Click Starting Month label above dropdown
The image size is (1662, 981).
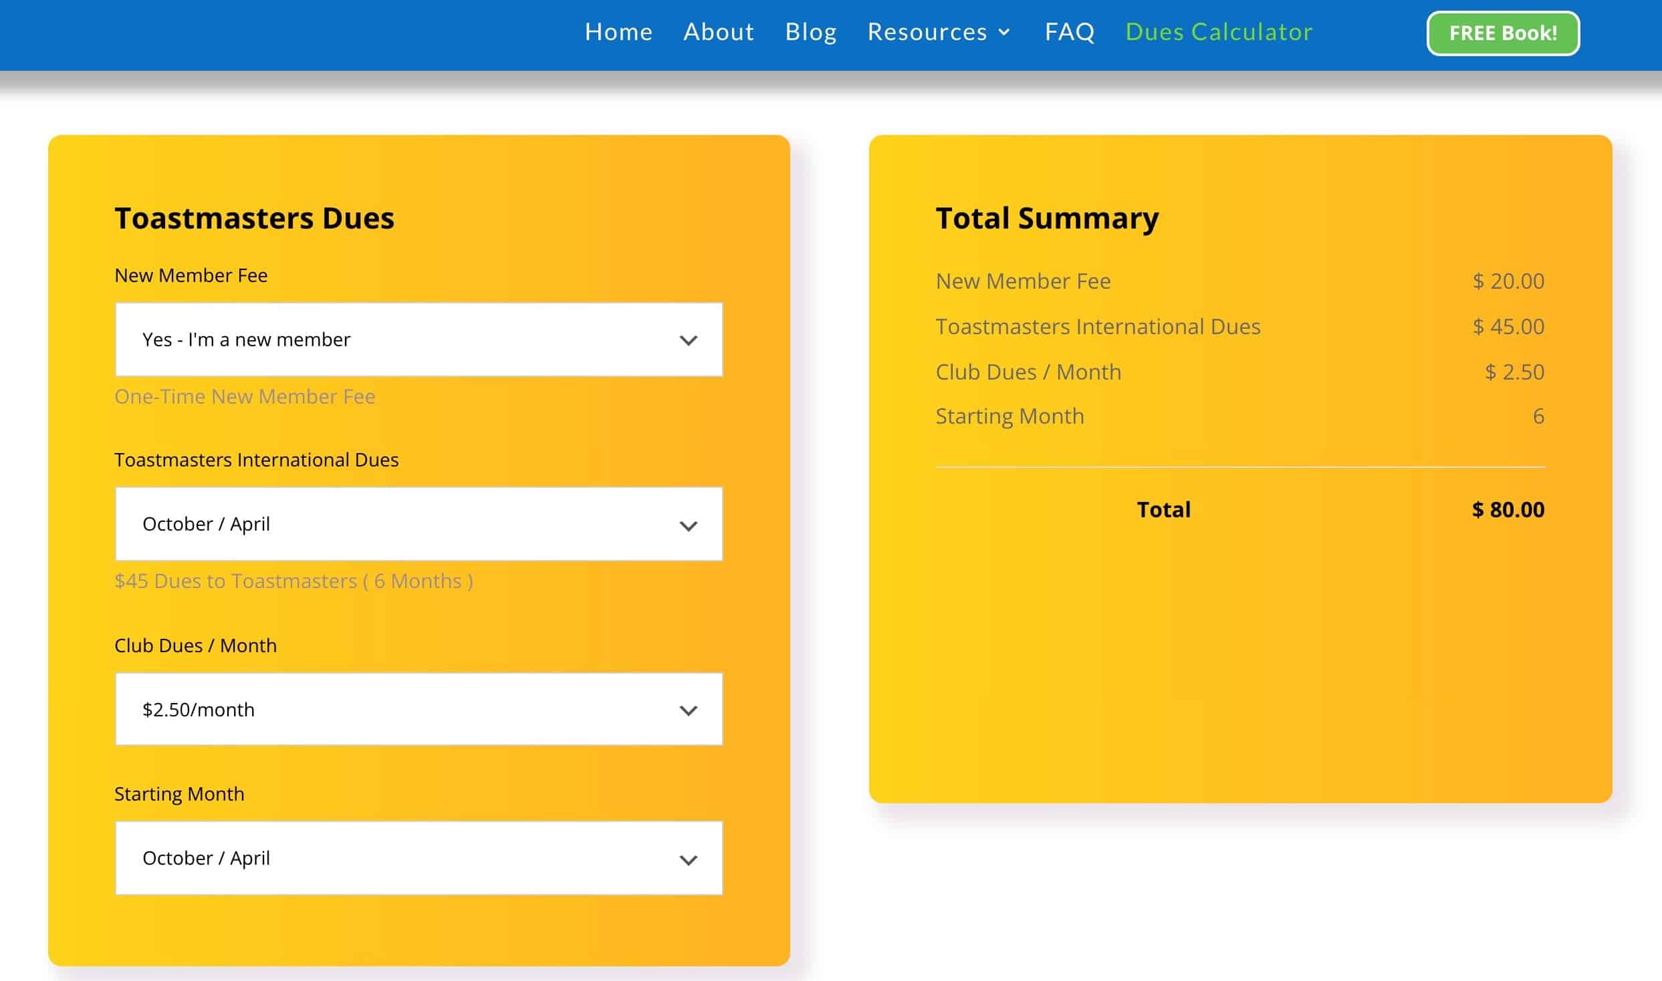click(179, 794)
